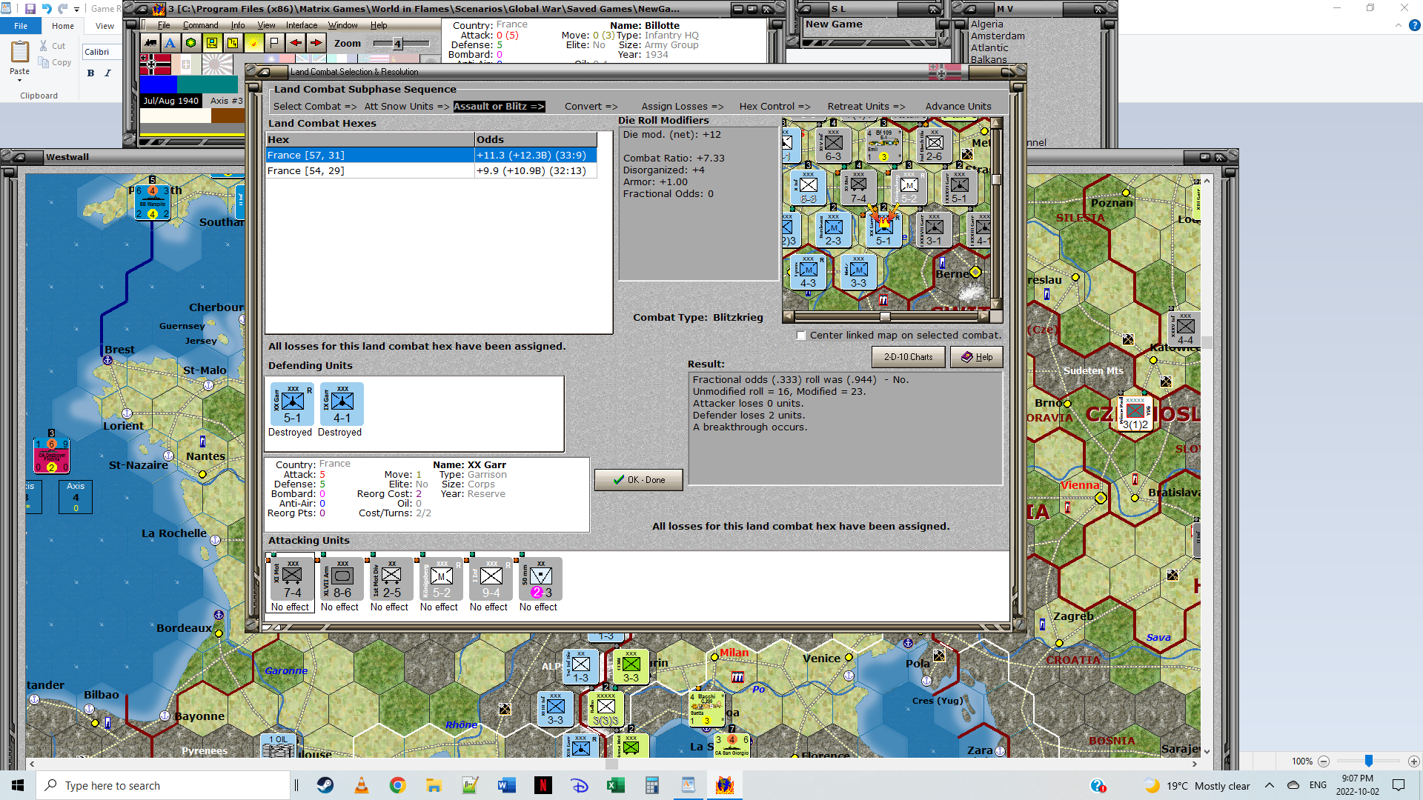Screen dimensions: 1423x800
Task: Expand the Paste dropdown arrow
Action: pos(20,80)
